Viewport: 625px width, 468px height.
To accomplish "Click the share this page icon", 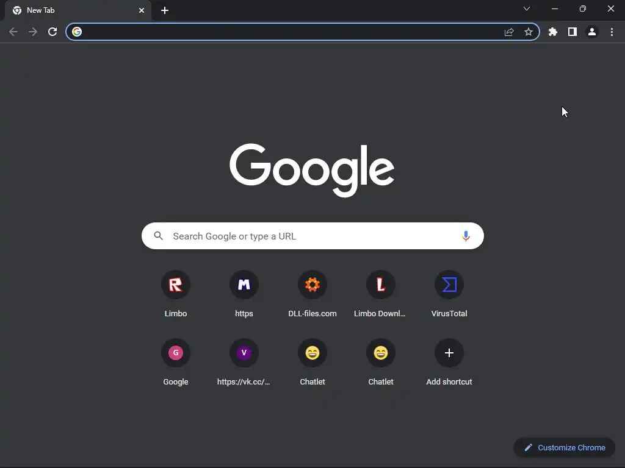I will point(509,32).
